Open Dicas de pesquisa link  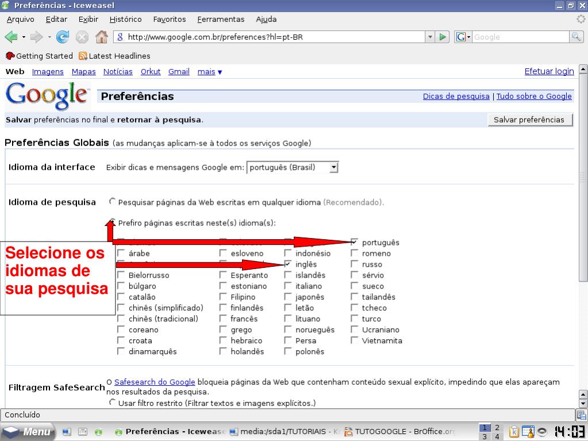point(456,96)
